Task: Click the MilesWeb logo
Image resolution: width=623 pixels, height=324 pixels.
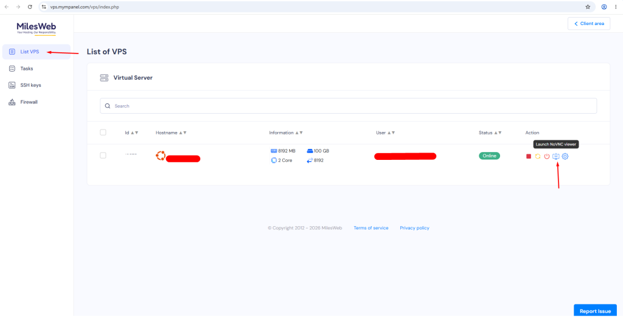Action: pos(36,29)
